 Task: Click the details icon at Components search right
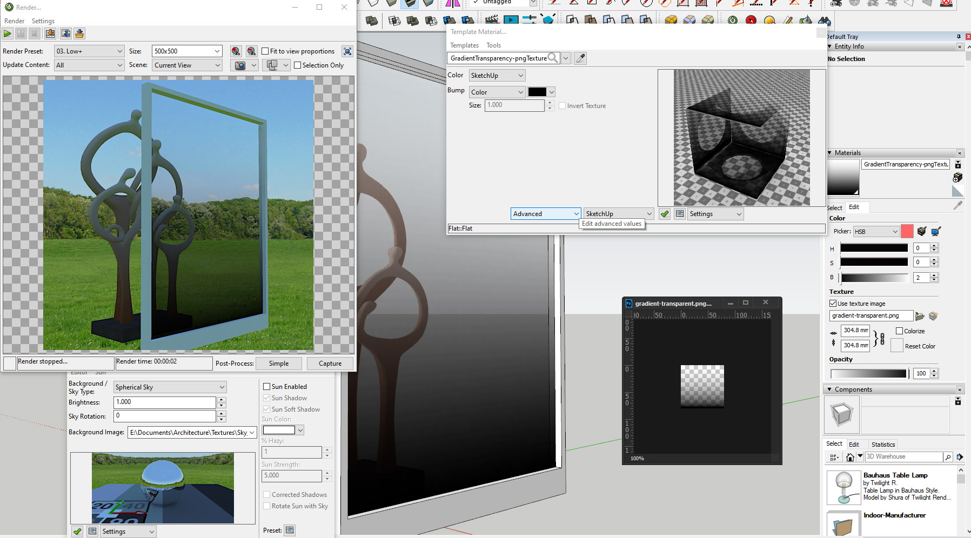[x=960, y=457]
